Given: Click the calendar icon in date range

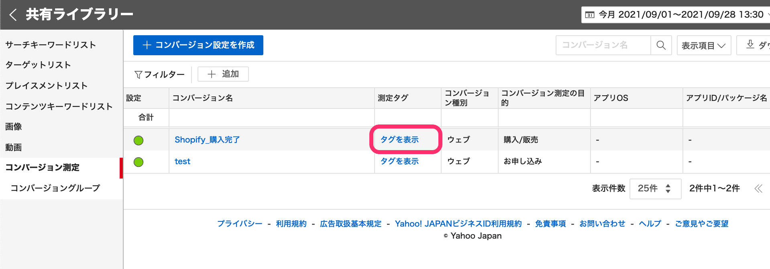Looking at the screenshot, I should (590, 15).
